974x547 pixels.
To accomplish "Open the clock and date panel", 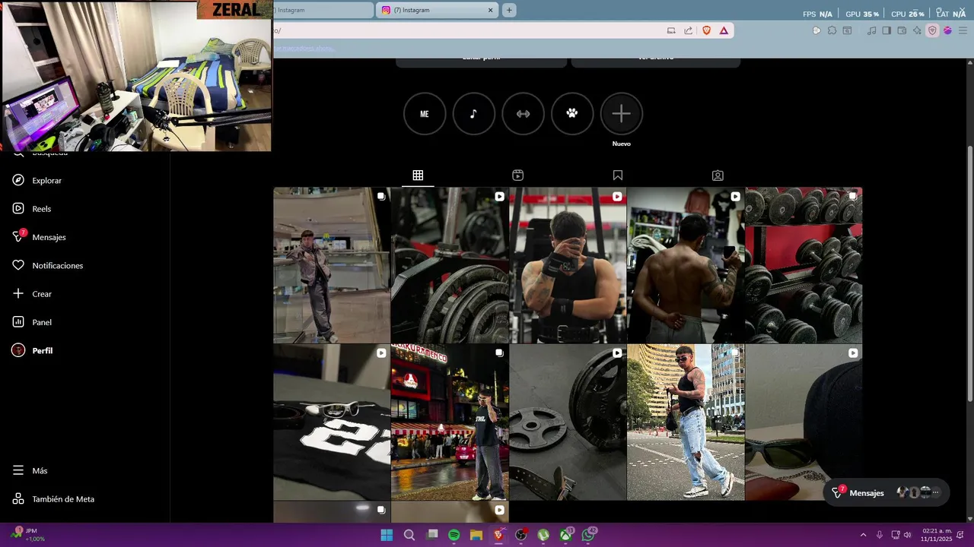I will [937, 535].
